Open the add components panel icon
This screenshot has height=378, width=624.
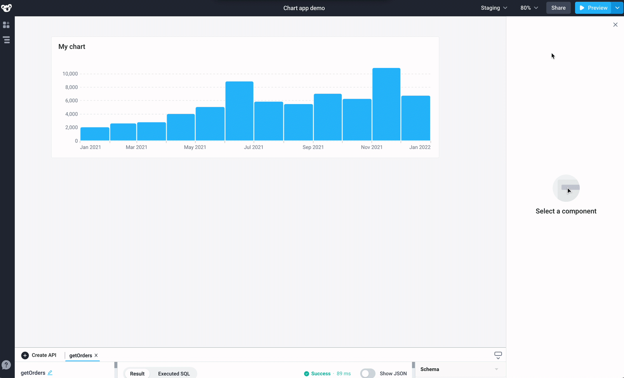point(6,25)
